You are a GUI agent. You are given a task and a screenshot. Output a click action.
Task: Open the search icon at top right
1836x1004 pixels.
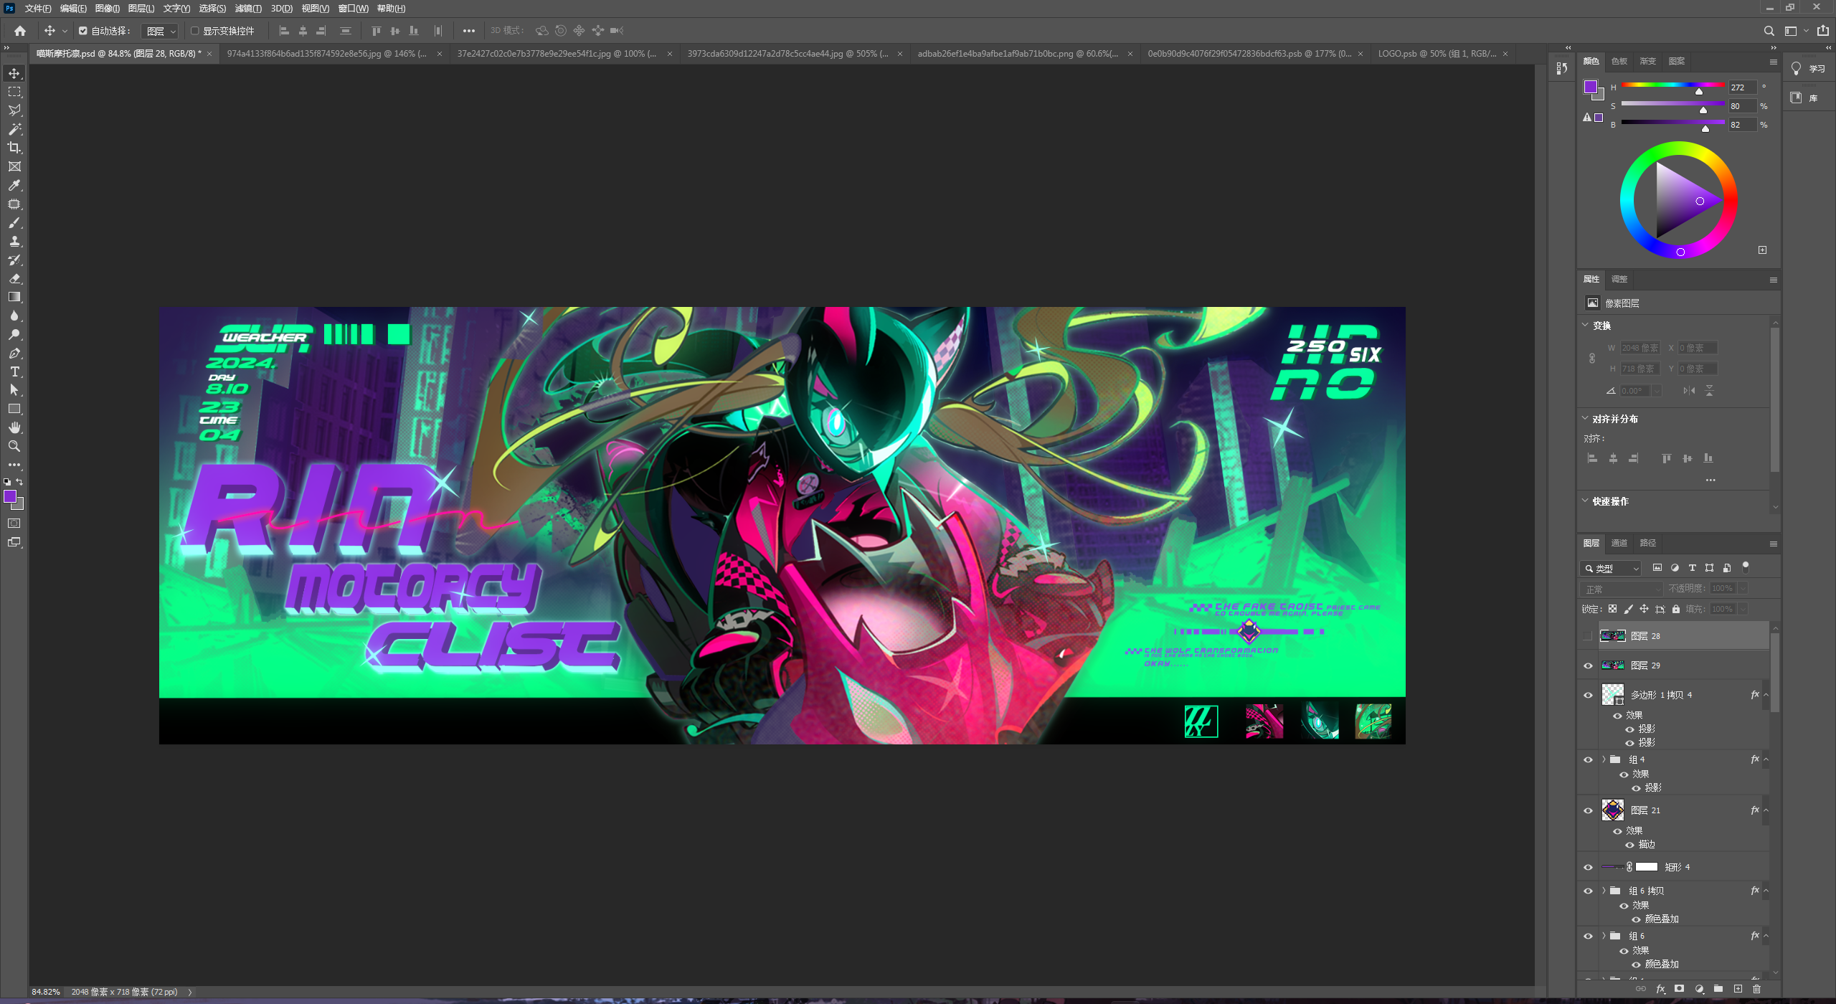(x=1769, y=31)
